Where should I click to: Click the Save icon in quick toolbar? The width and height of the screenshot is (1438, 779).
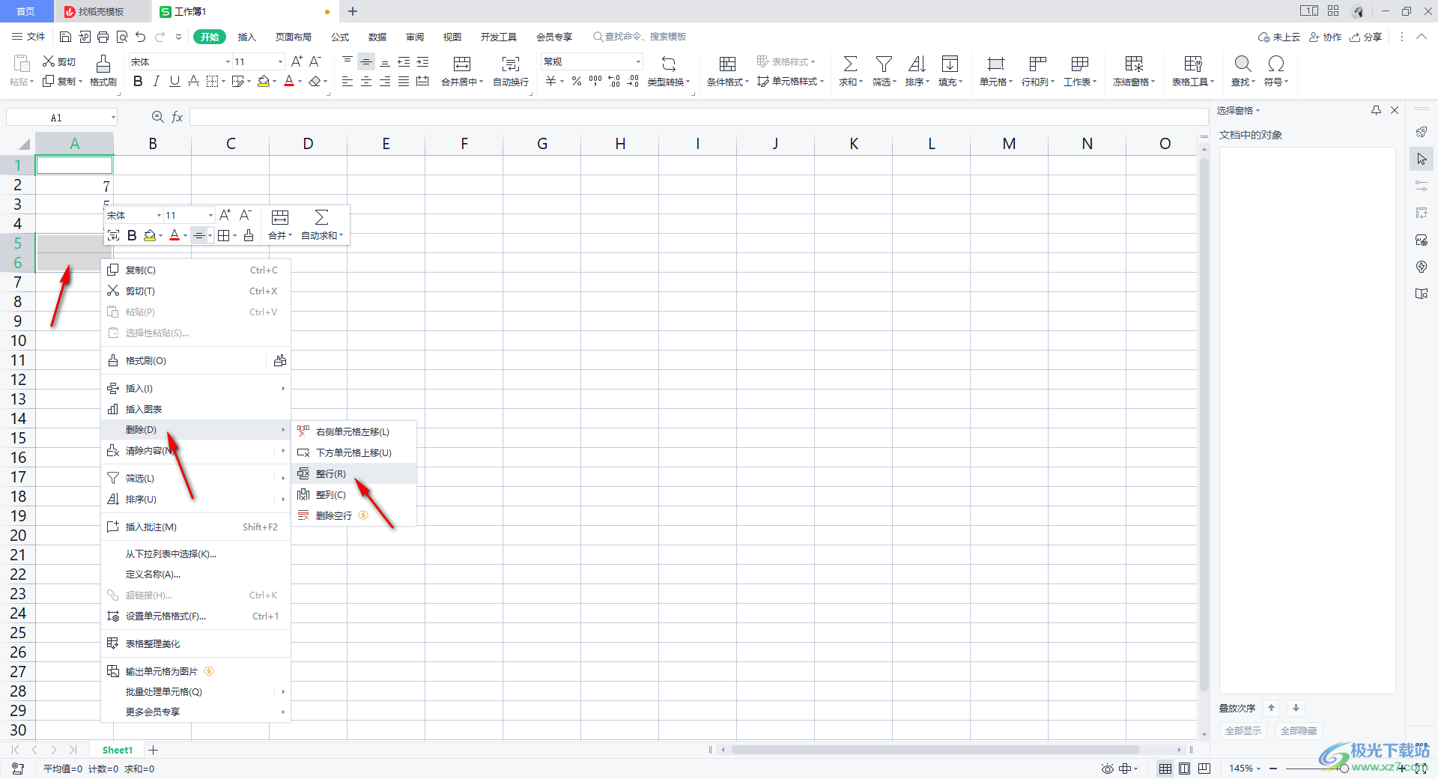pyautogui.click(x=65, y=37)
